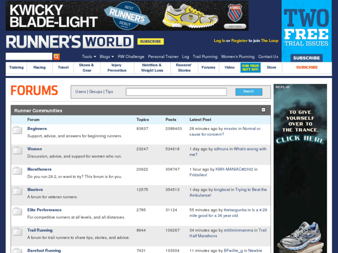Click the 'CLICK HERE' trance ad
The width and height of the screenshot is (338, 253).
[x=300, y=140]
